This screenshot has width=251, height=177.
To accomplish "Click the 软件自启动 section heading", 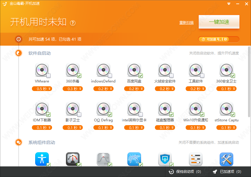I will point(40,53).
